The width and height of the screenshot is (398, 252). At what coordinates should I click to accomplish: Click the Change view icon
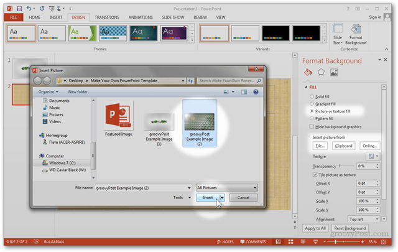pyautogui.click(x=226, y=92)
